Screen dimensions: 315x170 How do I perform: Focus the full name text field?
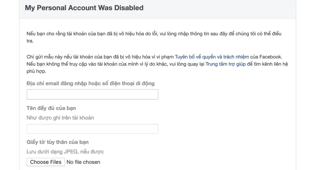tap(92, 129)
